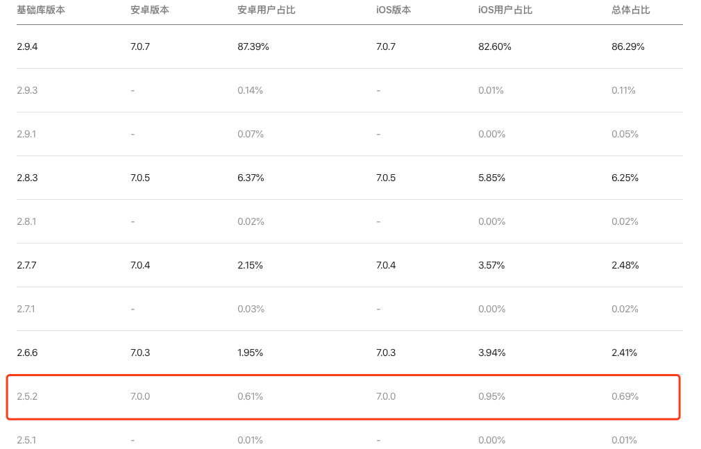This screenshot has width=701, height=449.
Task: Click the 86.29% total share cell
Action: pyautogui.click(x=627, y=46)
